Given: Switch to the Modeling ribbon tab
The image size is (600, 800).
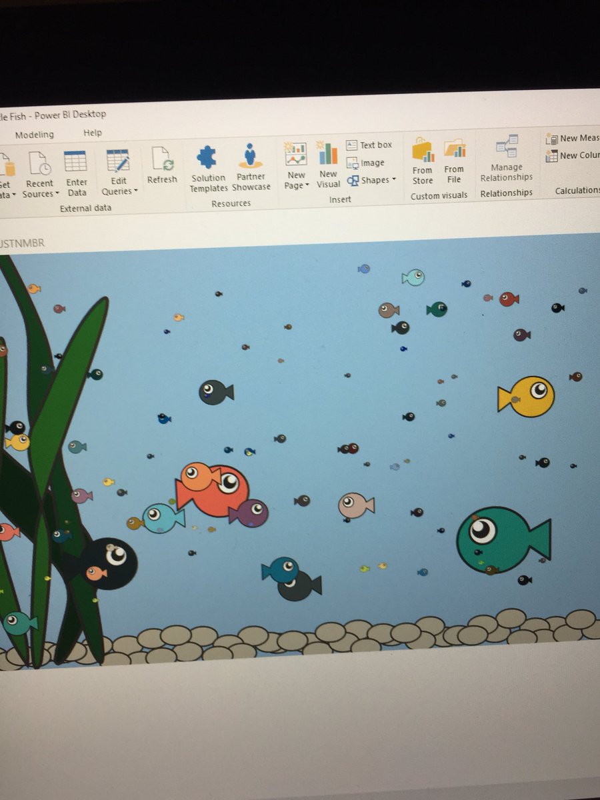Looking at the screenshot, I should [34, 135].
